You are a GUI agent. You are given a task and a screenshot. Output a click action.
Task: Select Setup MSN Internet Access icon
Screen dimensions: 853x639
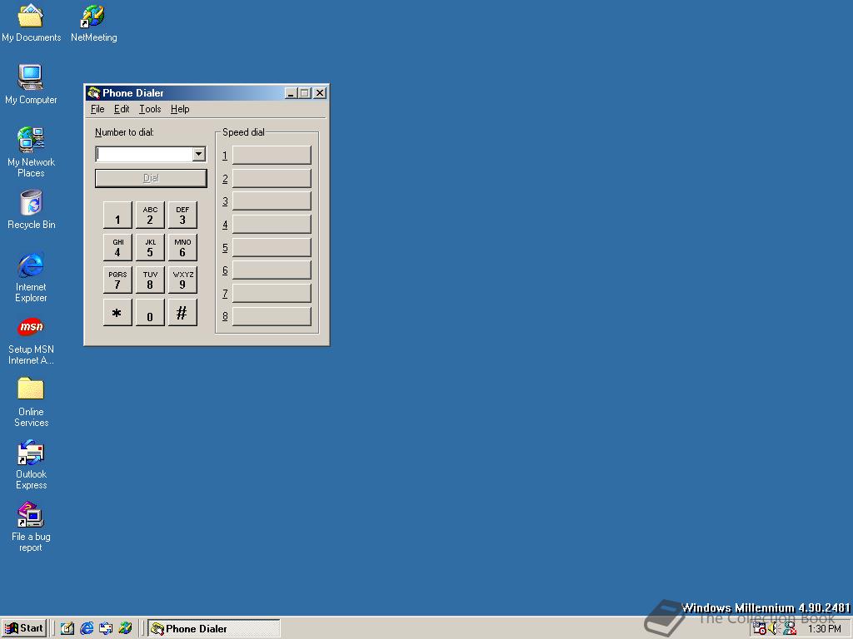[31, 340]
